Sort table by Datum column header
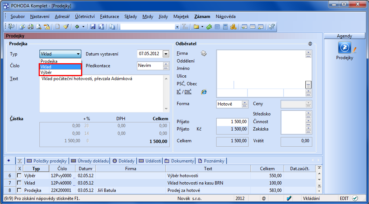This screenshot has width=369, height=204. (x=86, y=169)
